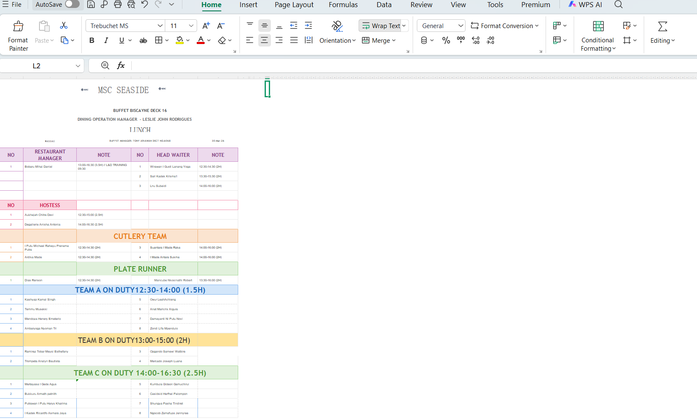This screenshot has height=420, width=697.
Task: Toggle Bold formatting
Action: [92, 40]
